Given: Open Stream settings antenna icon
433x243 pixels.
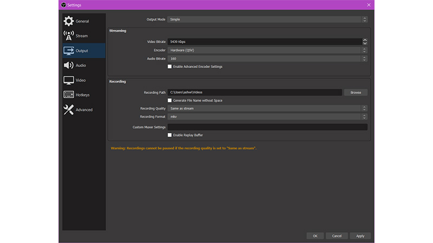Looking at the screenshot, I should click(x=69, y=36).
